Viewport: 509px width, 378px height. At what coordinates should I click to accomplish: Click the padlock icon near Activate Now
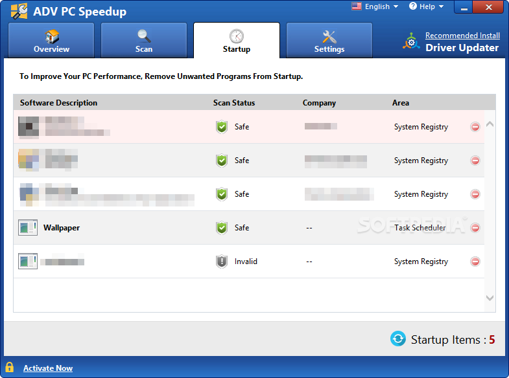(x=10, y=367)
